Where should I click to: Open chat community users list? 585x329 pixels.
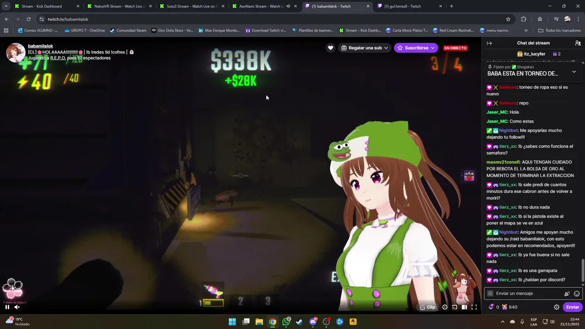pyautogui.click(x=578, y=43)
